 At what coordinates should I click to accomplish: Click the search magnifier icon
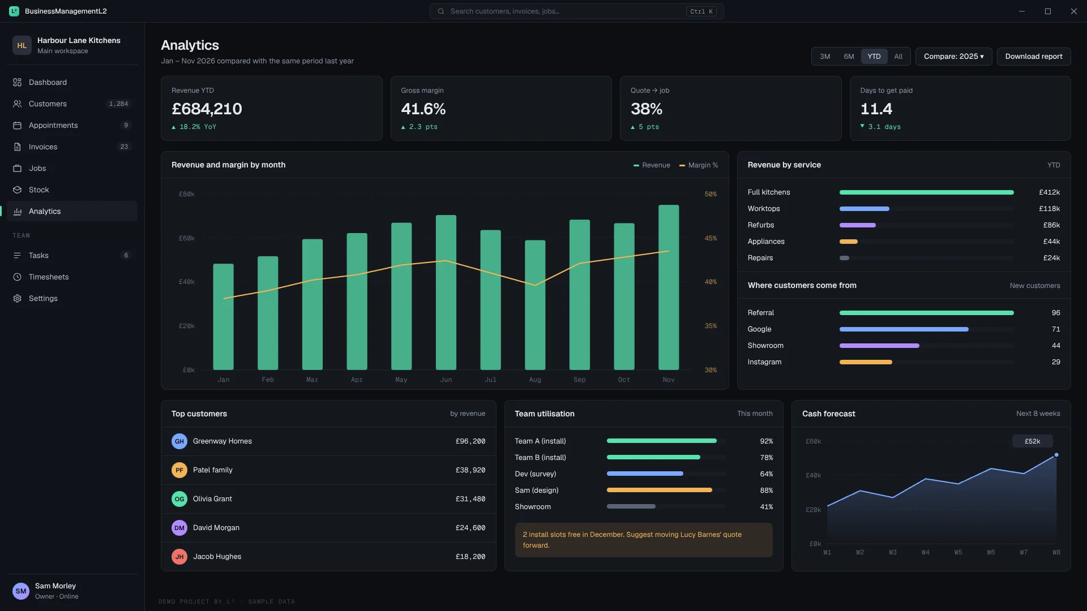[x=440, y=11]
